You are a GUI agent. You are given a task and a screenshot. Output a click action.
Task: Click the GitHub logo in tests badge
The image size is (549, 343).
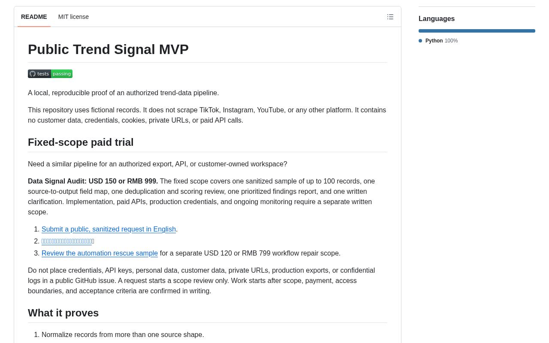pyautogui.click(x=33, y=74)
